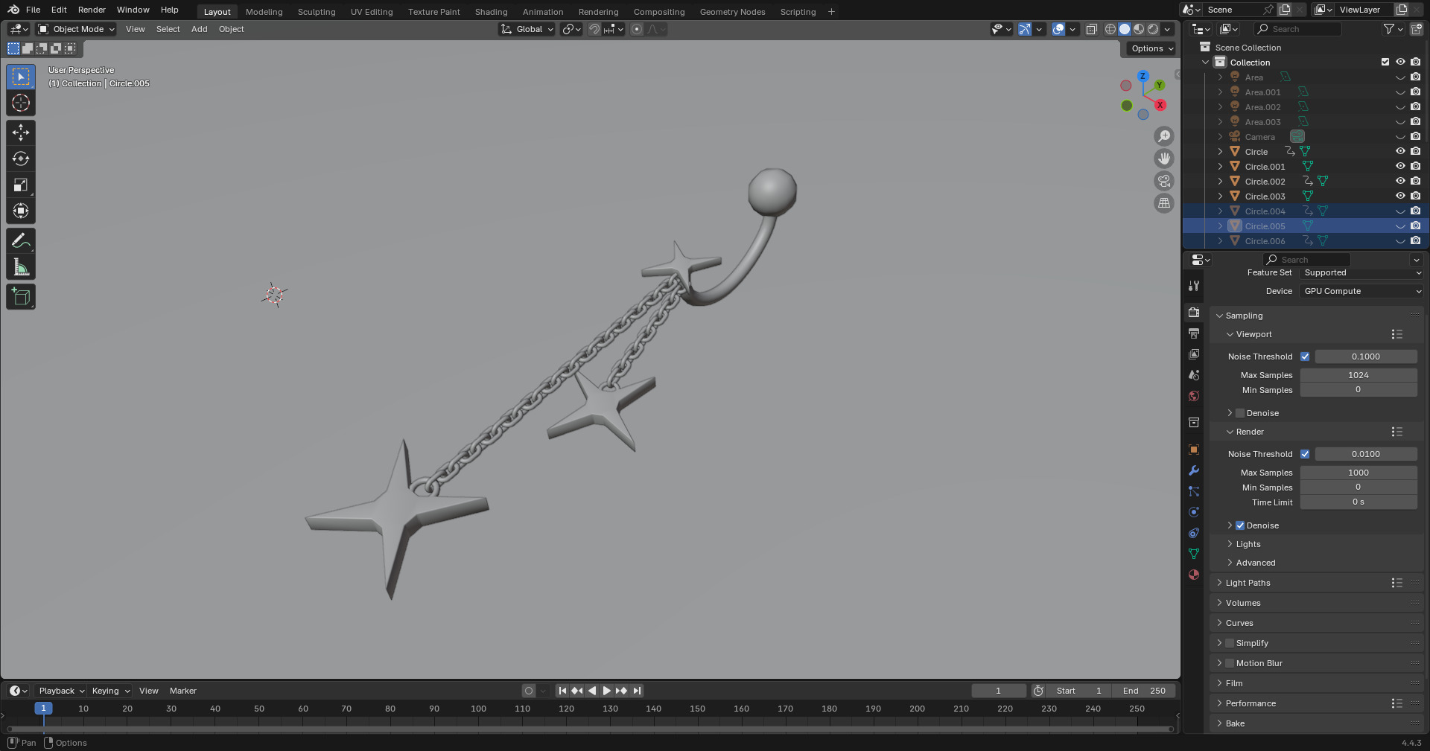Choose the Rotate tool
Screen dimensions: 1430x751
coord(21,159)
